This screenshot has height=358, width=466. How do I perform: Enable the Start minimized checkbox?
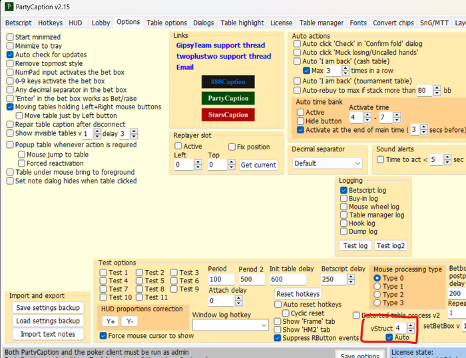tap(11, 37)
